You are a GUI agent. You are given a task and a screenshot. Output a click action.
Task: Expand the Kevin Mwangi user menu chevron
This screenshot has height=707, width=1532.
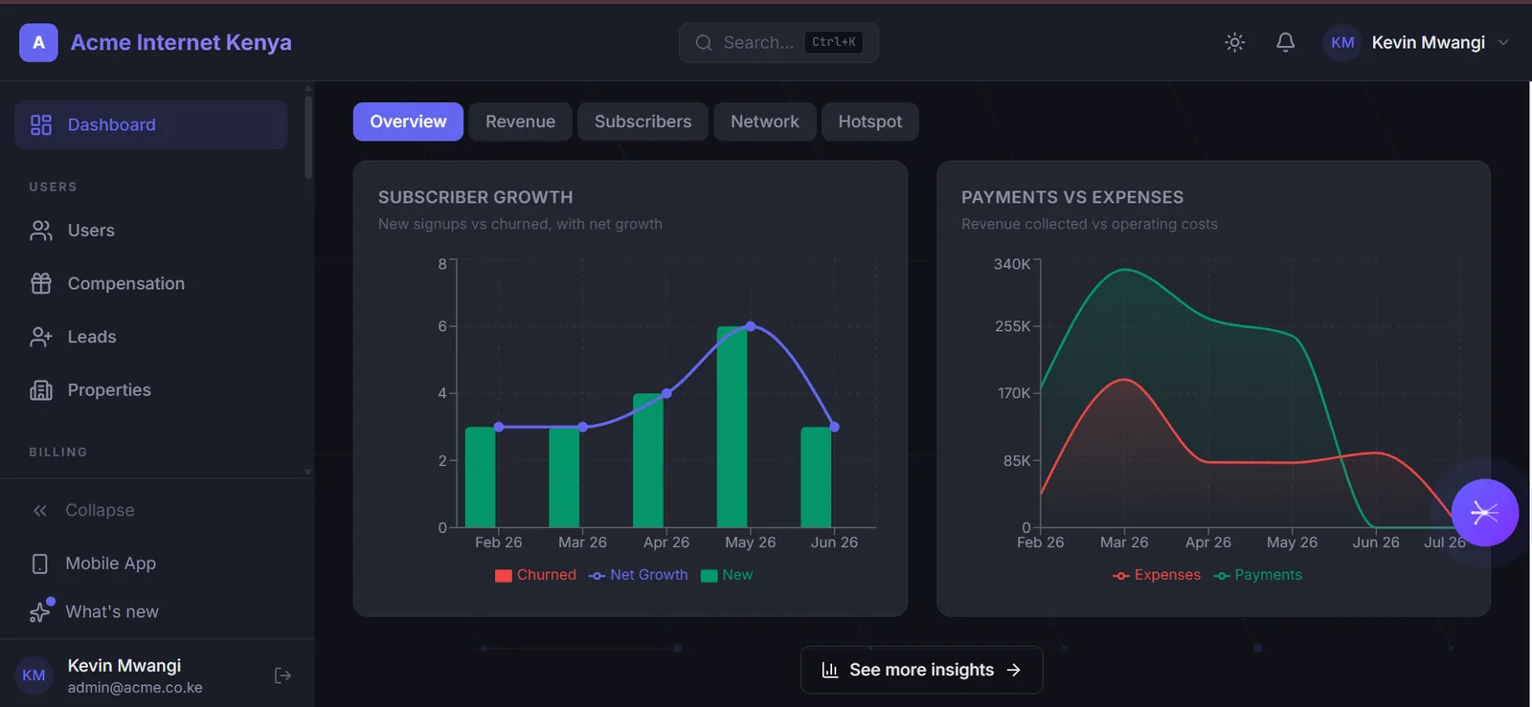1503,42
